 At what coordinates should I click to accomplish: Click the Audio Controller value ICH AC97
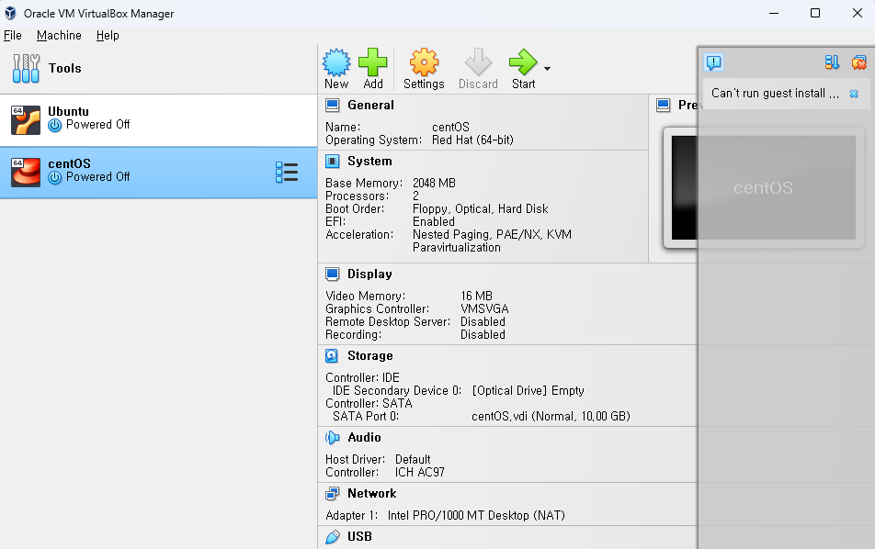(420, 472)
